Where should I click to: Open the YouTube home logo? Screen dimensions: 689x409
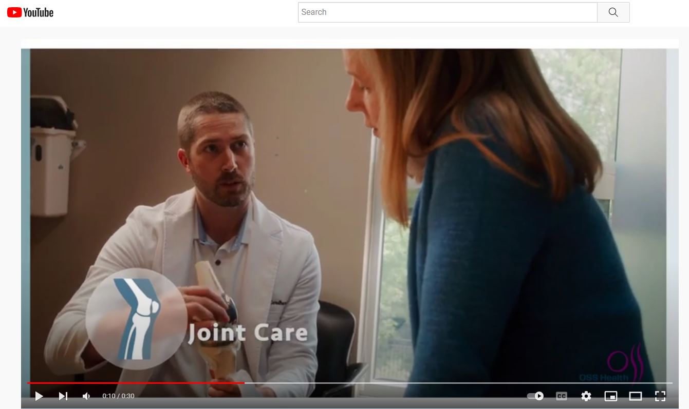click(x=30, y=12)
